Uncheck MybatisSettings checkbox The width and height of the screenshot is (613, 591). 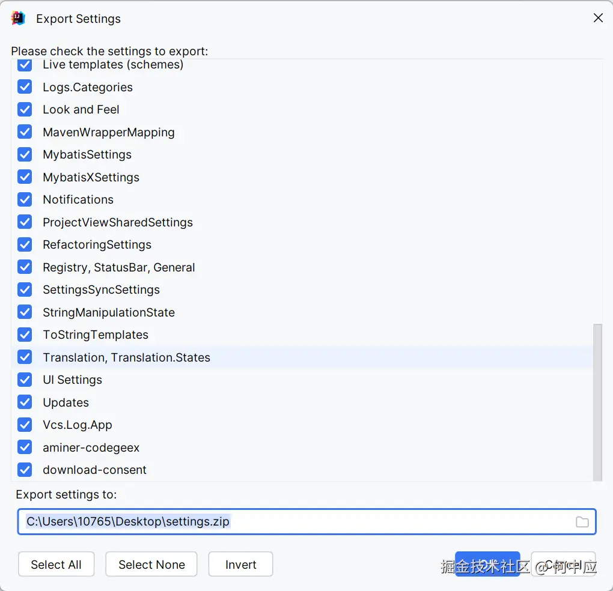pos(25,154)
